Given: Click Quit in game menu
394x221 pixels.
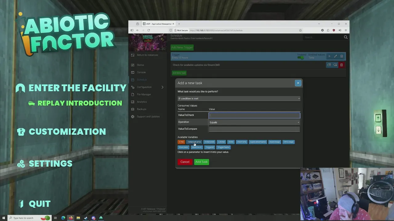Looking at the screenshot, I should [x=39, y=204].
